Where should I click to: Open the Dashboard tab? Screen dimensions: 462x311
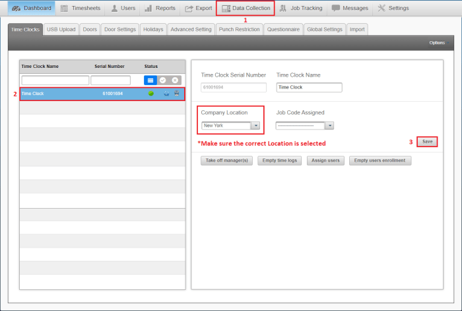coord(31,8)
